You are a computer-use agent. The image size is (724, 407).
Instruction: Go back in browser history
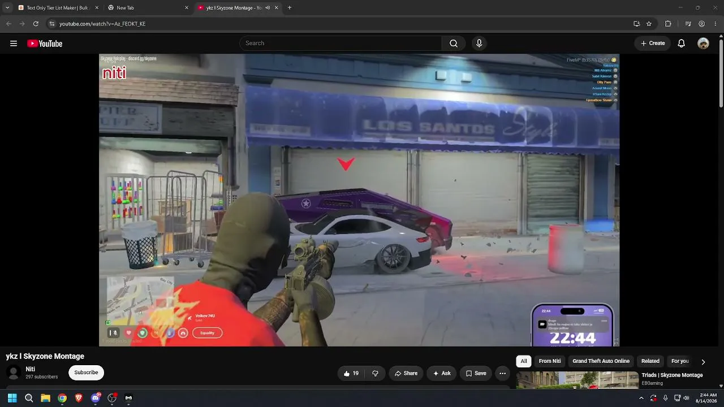pyautogui.click(x=8, y=24)
